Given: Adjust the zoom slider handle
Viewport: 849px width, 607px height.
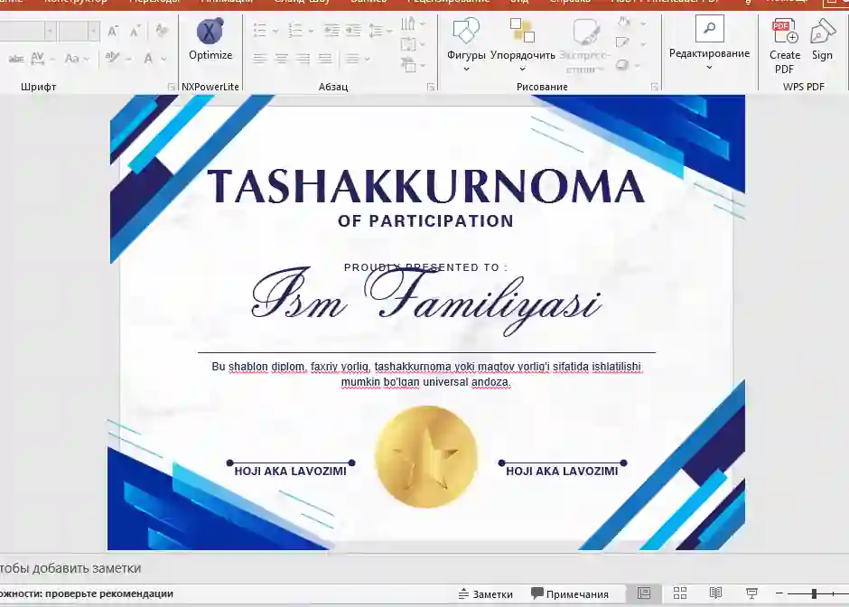Looking at the screenshot, I should (814, 594).
